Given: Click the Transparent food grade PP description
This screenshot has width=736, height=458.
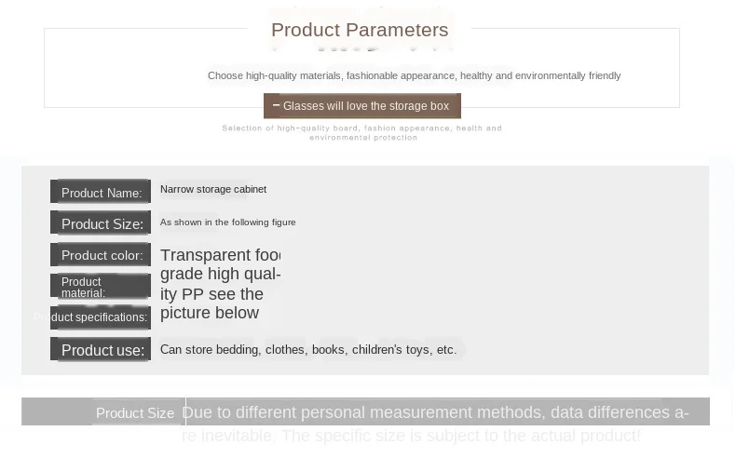Looking at the screenshot, I should click(x=220, y=284).
